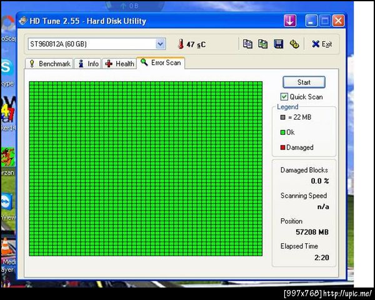Click the '0.0 %' damaged blocks value
Viewport: 375px width, 300px height.
coord(320,181)
